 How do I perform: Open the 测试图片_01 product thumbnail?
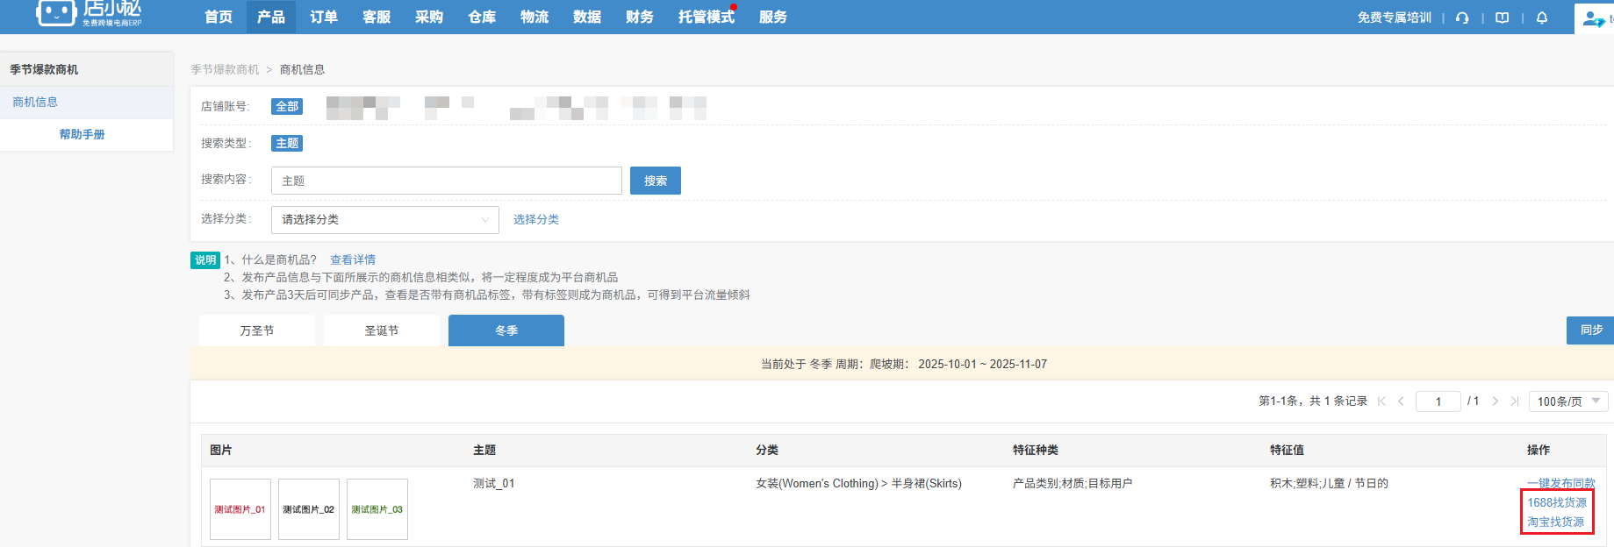point(240,509)
